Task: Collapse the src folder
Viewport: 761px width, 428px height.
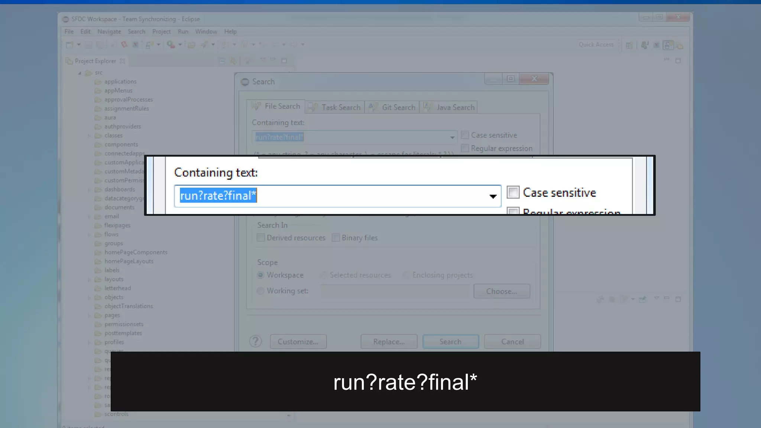Action: [x=80, y=73]
